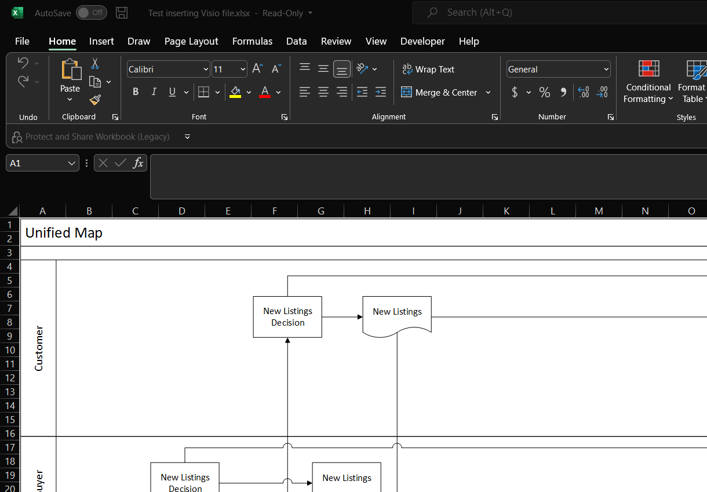Viewport: 707px width, 492px height.
Task: Select Middle Align icon
Action: (323, 69)
